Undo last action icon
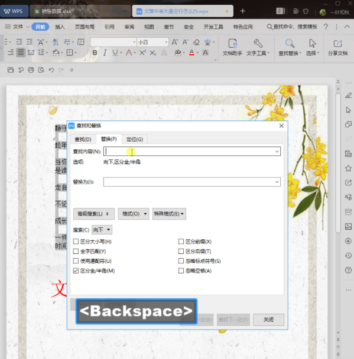The width and height of the screenshot is (354, 359). pyautogui.click(x=51, y=70)
